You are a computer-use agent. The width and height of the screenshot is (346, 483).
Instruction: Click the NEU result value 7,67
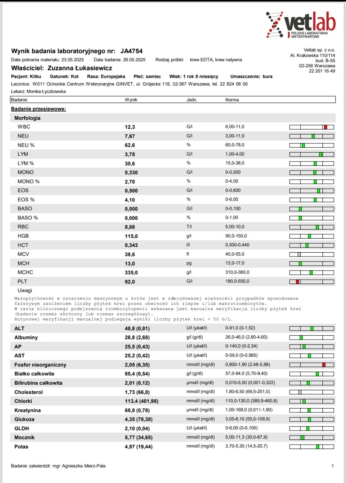130,136
